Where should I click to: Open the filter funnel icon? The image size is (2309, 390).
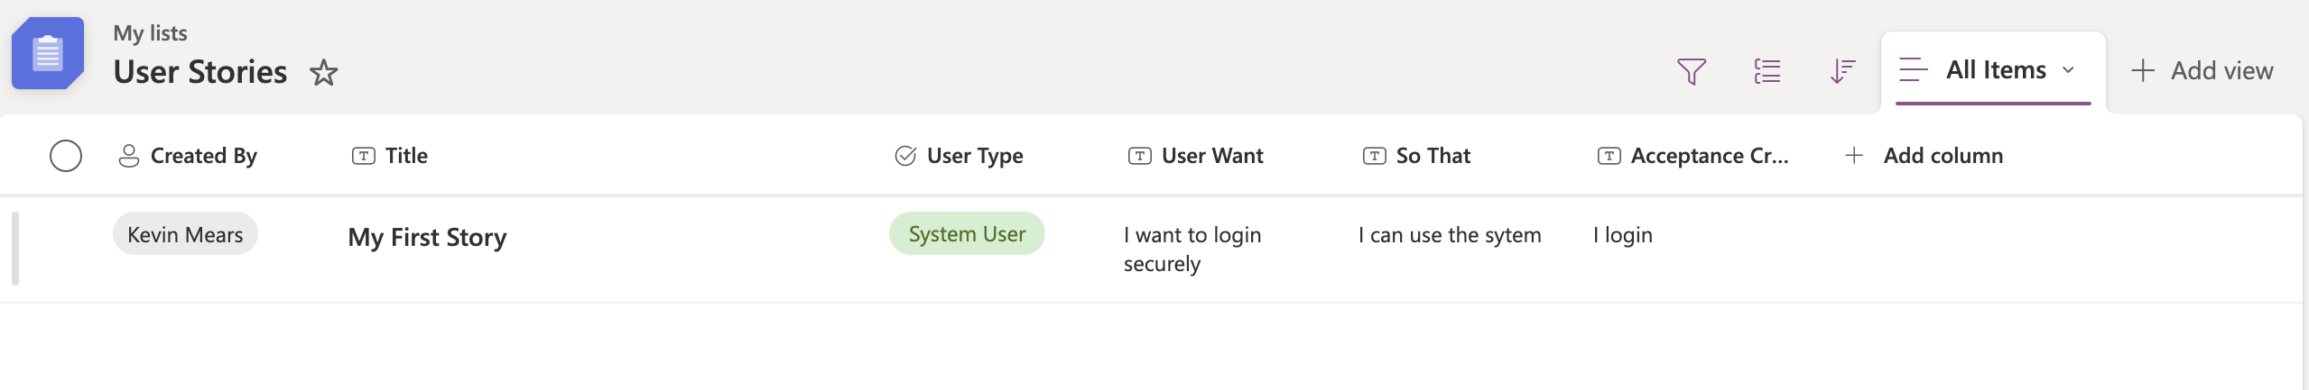pos(1691,71)
